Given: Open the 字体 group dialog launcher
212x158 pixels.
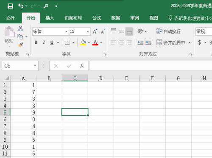Looking at the screenshot, I should pyautogui.click(x=105, y=54).
